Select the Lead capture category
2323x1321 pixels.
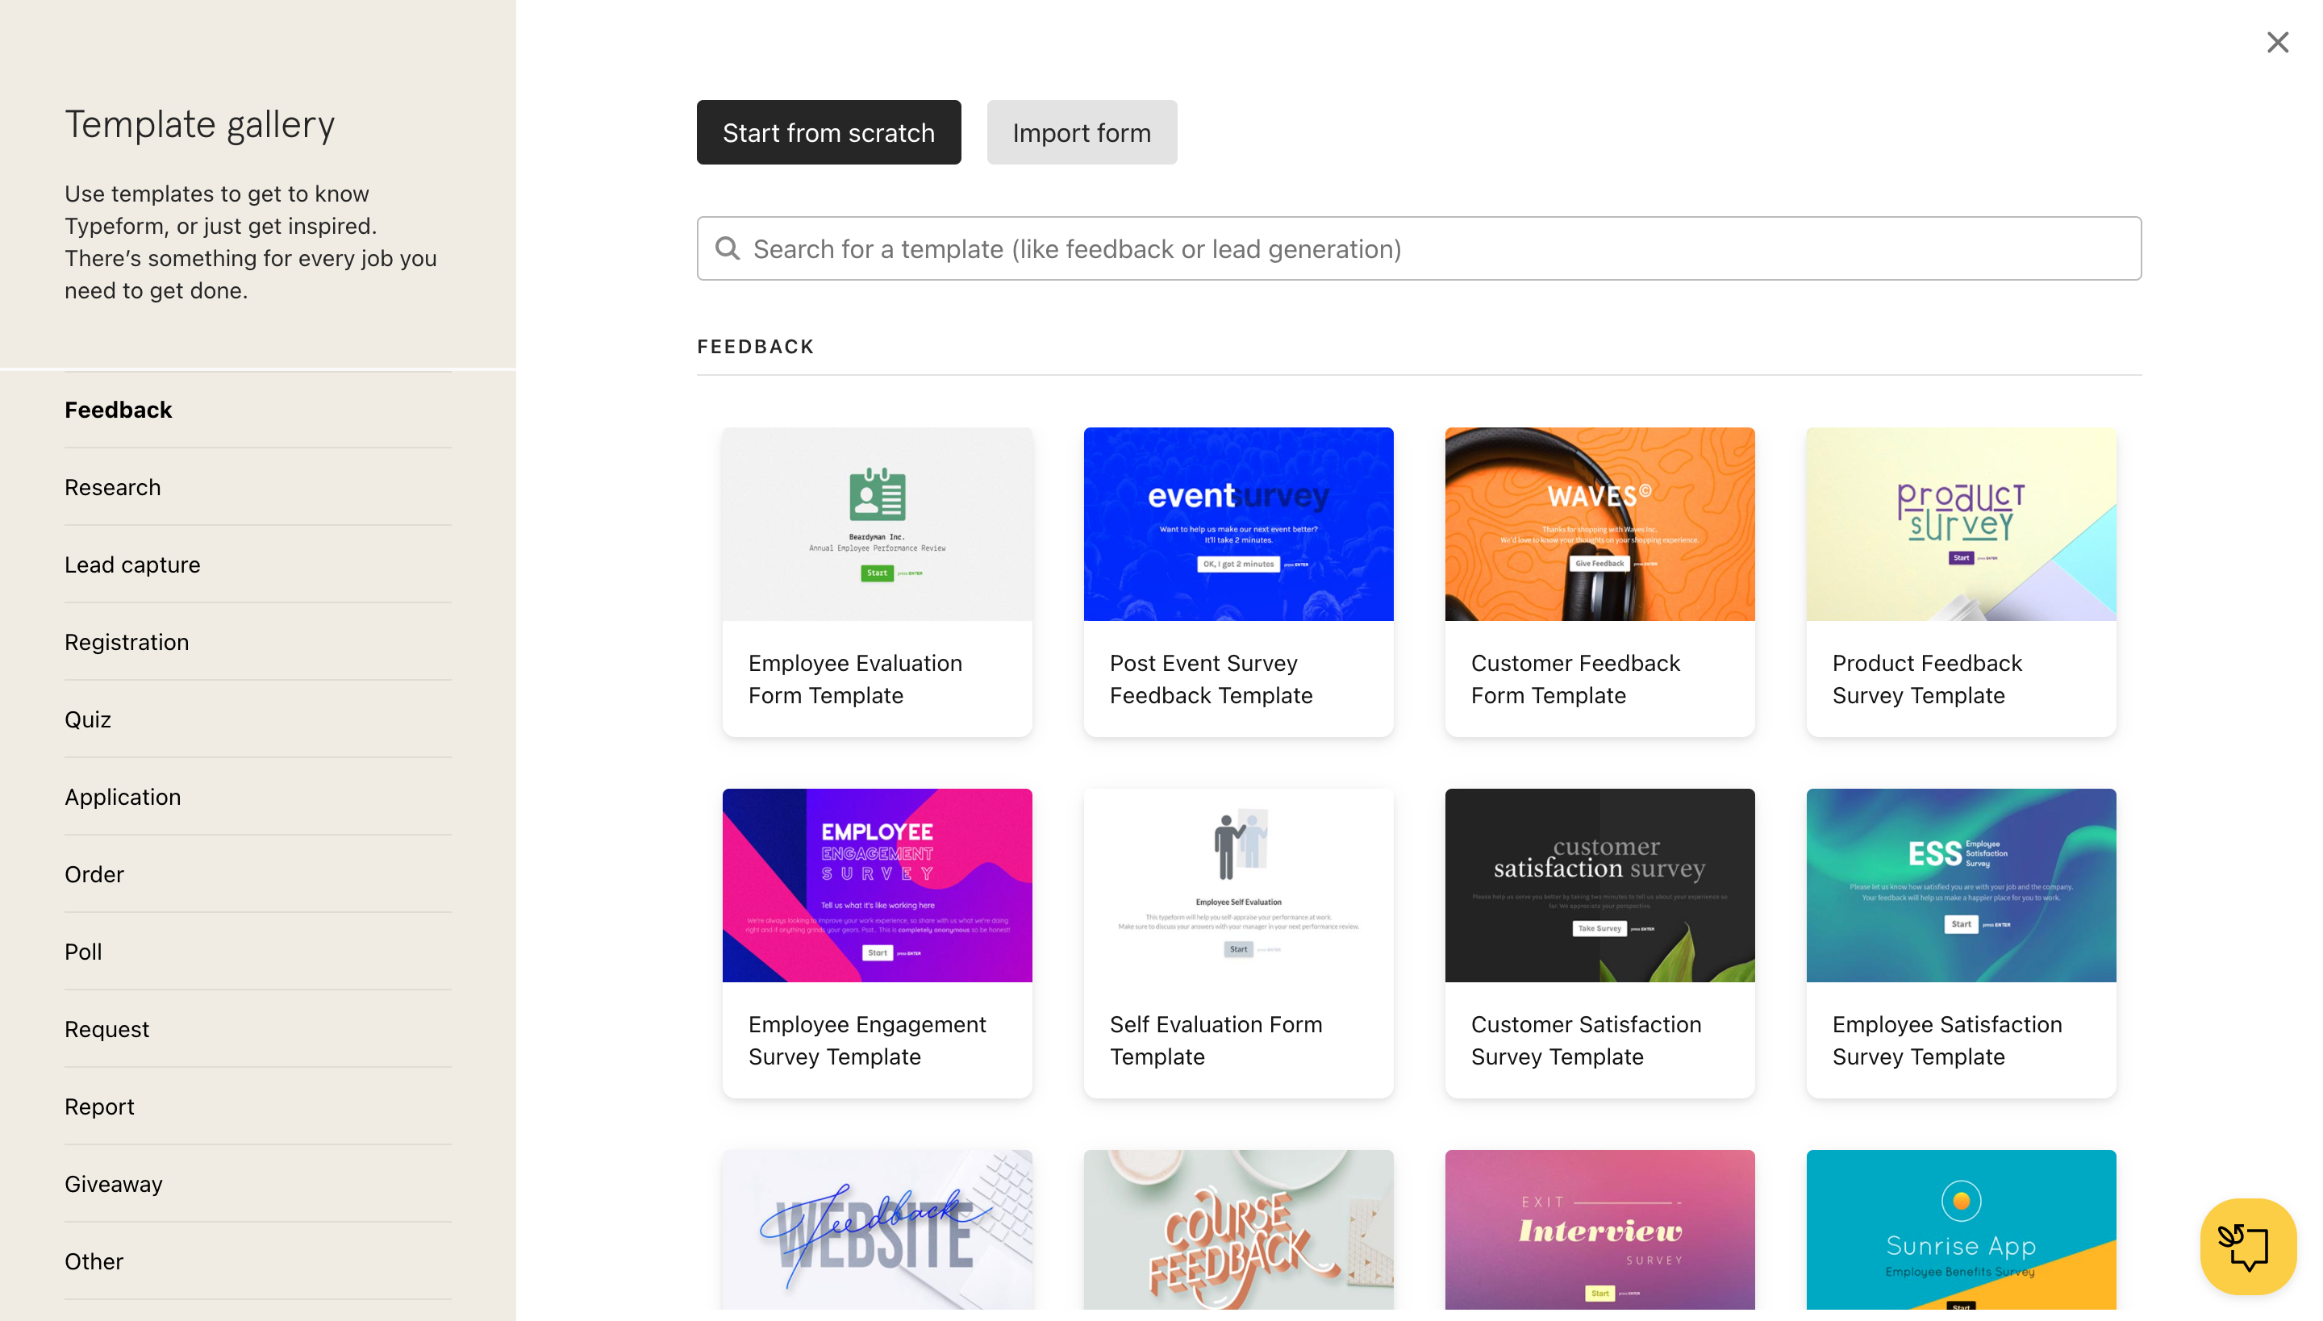[258, 565]
